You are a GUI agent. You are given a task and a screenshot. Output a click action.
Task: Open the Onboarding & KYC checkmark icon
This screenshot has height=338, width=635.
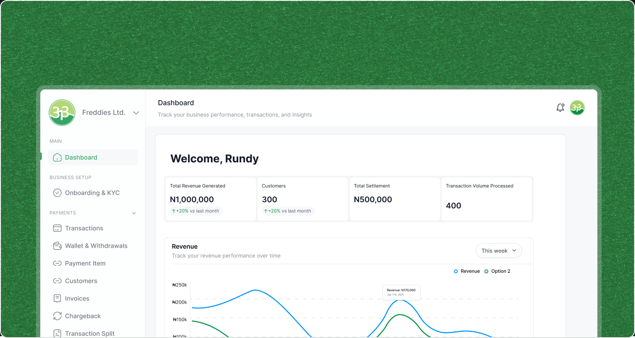(57, 193)
